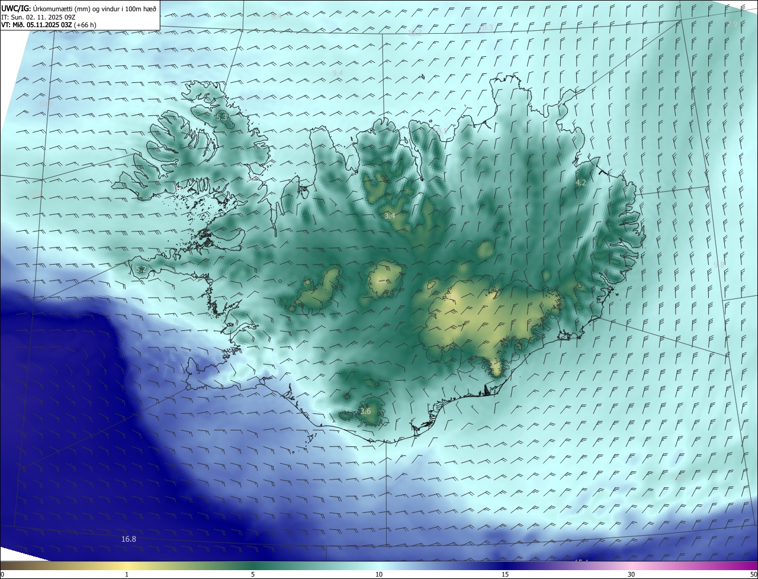This screenshot has width=758, height=579.
Task: Click the '1' label on the color scale
Action: click(127, 574)
